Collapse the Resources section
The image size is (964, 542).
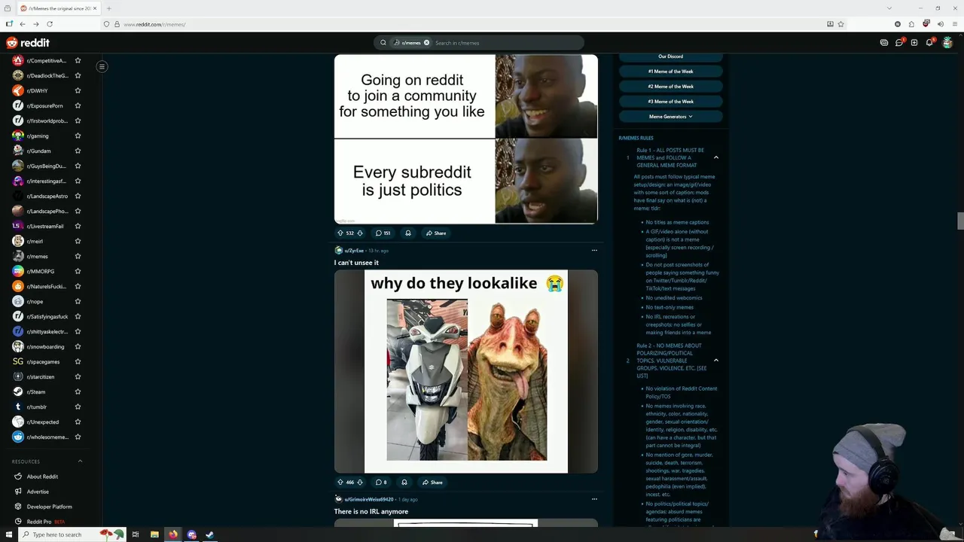tap(80, 461)
